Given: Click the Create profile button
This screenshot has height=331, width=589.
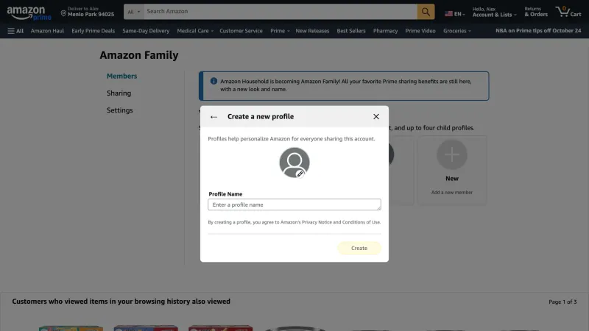Looking at the screenshot, I should tap(359, 248).
